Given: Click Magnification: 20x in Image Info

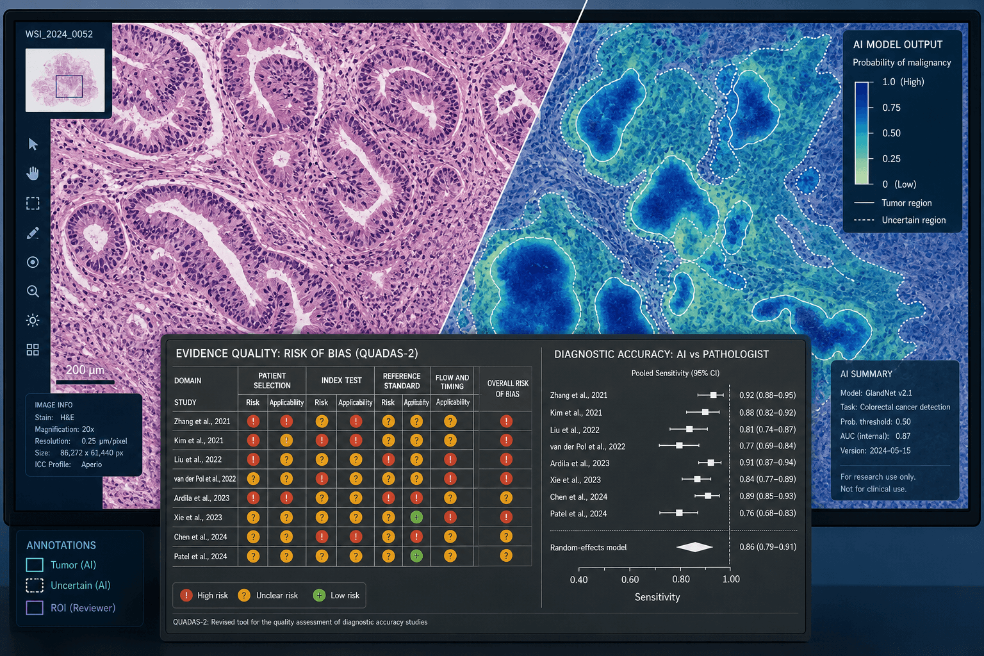Looking at the screenshot, I should 64,429.
